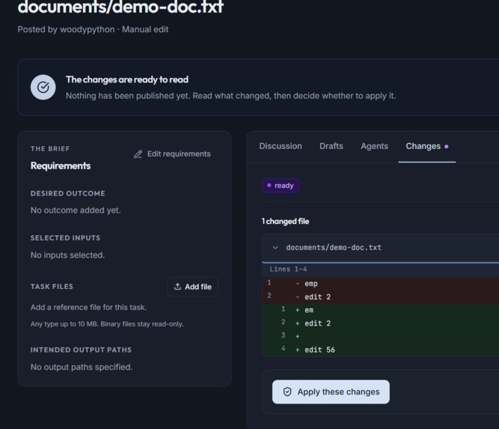Screen dimensions: 499x429
Task: Click 'Posted by woodypython · Manual edit' text
Action: (93, 29)
